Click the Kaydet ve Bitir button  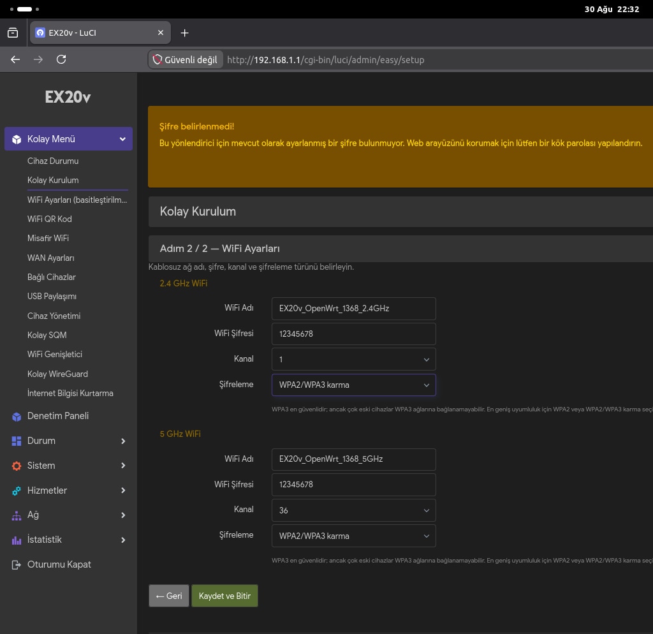[224, 596]
